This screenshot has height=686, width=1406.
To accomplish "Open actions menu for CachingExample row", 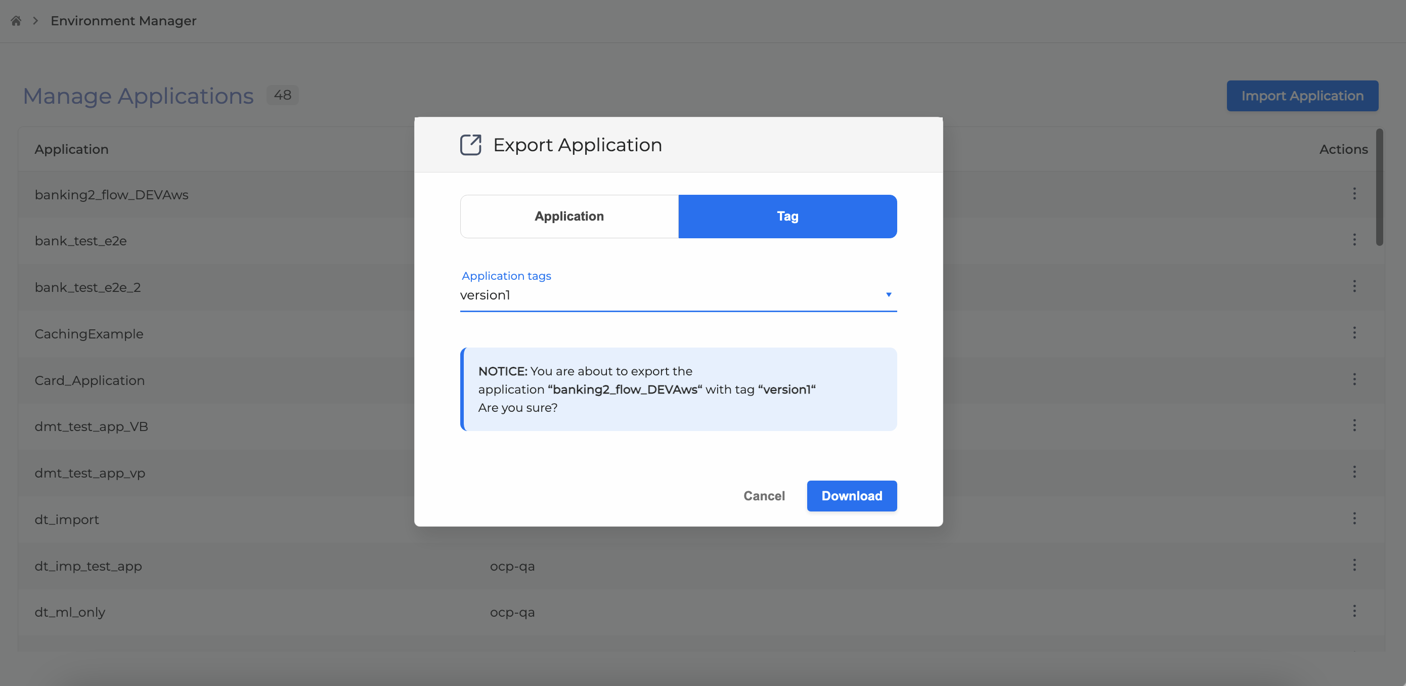I will pos(1354,332).
